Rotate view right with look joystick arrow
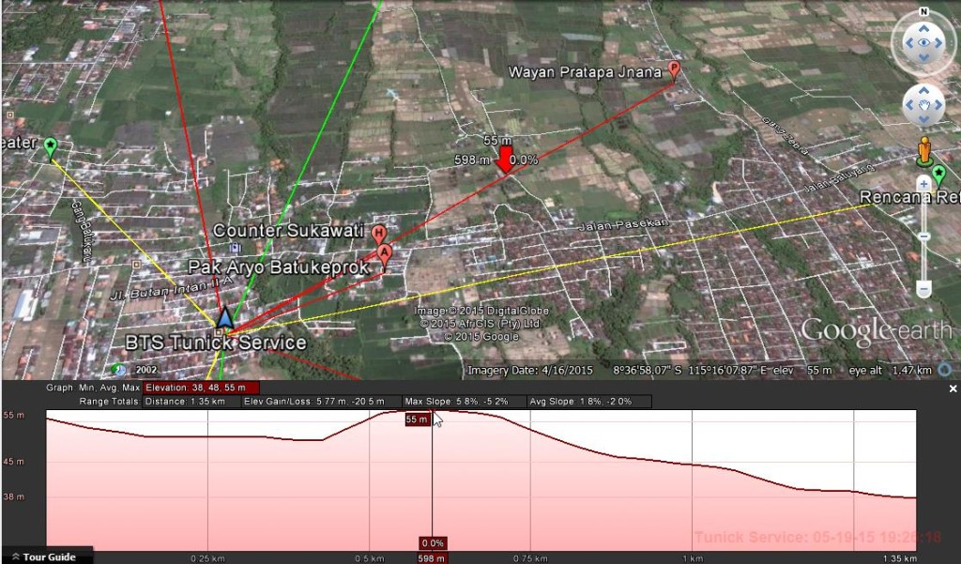This screenshot has width=961, height=564. click(x=938, y=43)
